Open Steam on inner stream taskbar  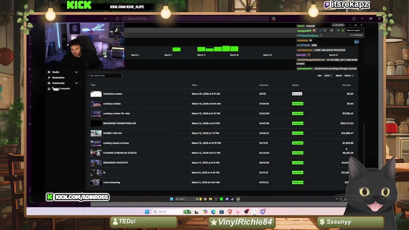click(x=232, y=199)
